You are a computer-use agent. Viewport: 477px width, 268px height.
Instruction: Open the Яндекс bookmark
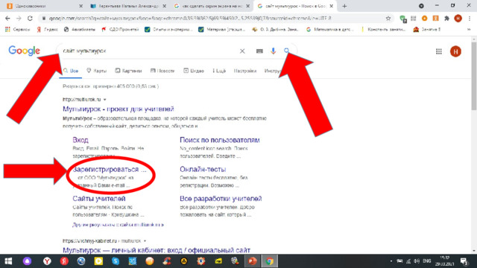point(47,30)
